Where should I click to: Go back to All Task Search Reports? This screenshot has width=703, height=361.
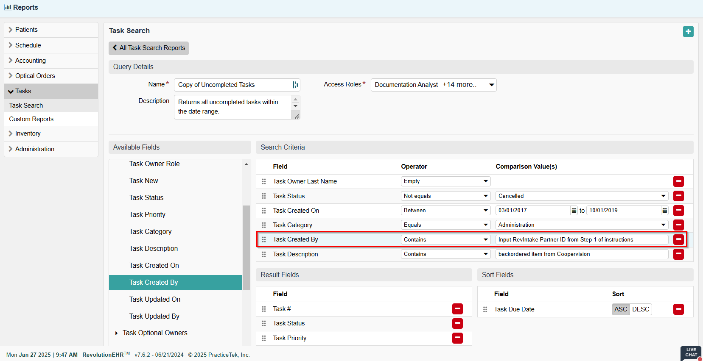point(148,48)
